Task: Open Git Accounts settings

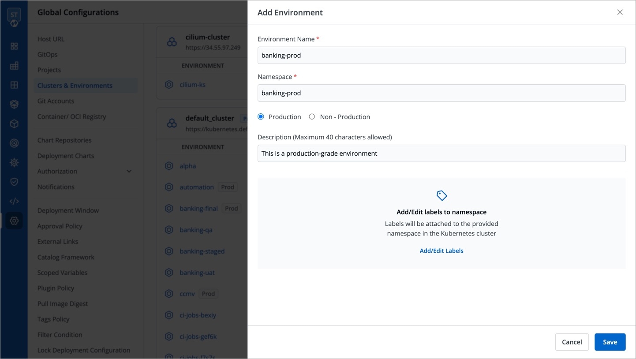Action: click(x=56, y=101)
